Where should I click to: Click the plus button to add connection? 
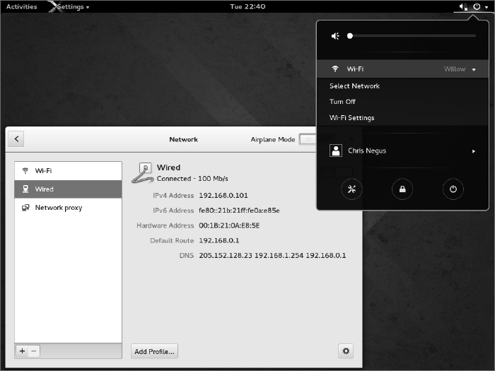(x=22, y=351)
